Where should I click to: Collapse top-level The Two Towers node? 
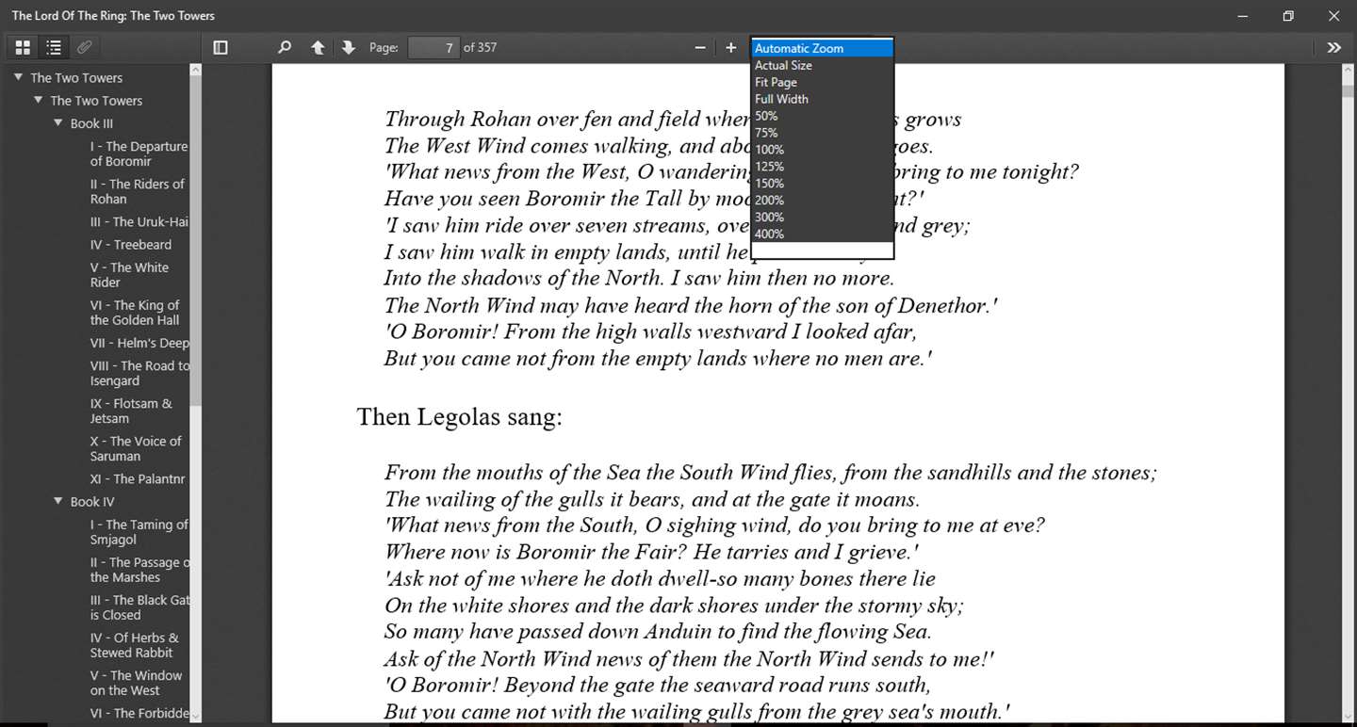point(18,77)
